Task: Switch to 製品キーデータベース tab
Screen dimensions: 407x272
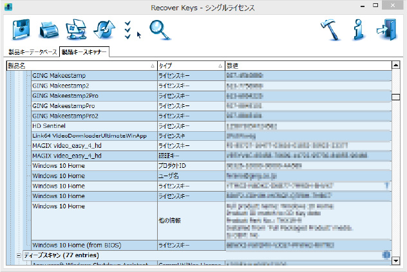Action: point(32,52)
